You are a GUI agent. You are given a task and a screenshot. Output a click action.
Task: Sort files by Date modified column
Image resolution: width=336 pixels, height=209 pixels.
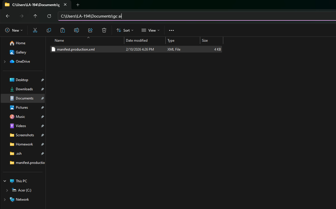[137, 41]
